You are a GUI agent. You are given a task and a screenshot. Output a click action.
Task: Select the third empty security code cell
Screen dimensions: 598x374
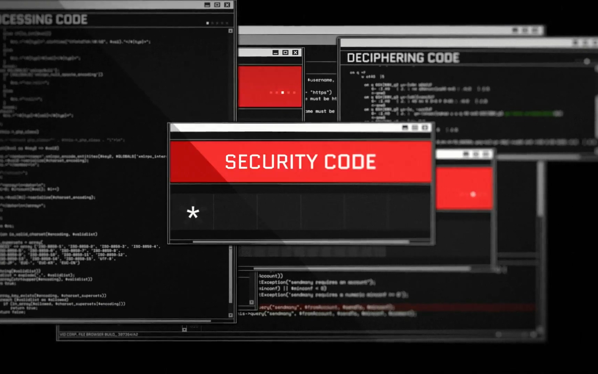tap(279, 212)
